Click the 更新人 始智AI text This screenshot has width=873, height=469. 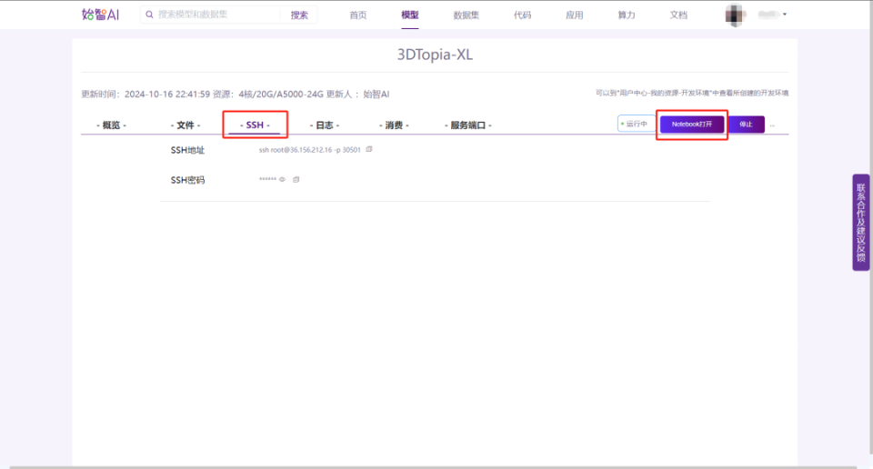click(x=358, y=94)
